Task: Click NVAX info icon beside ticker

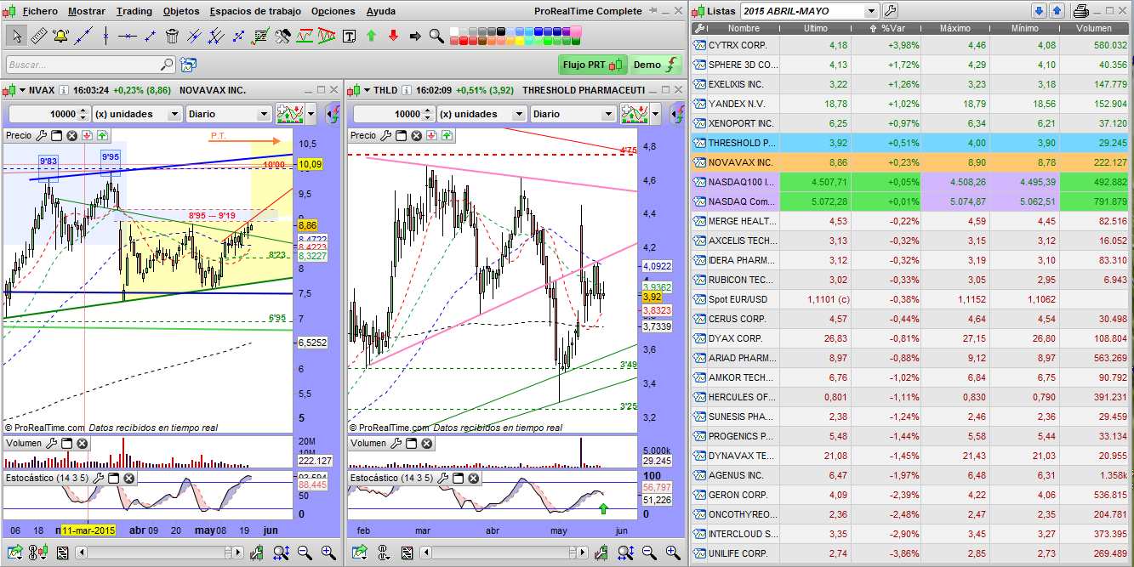Action: point(63,90)
